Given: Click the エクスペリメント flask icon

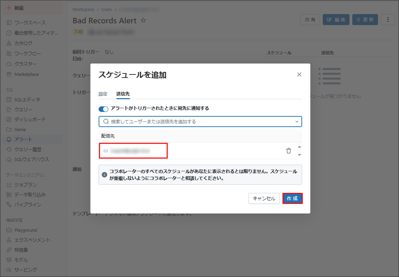Looking at the screenshot, I should click(9, 240).
